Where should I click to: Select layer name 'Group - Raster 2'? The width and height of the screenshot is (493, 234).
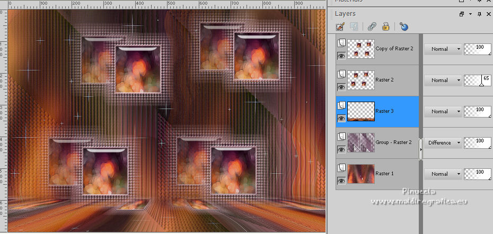[394, 142]
